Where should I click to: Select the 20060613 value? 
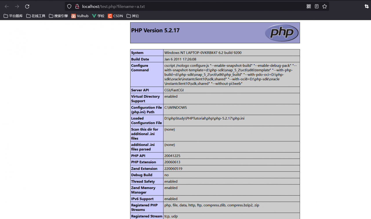tap(172, 162)
